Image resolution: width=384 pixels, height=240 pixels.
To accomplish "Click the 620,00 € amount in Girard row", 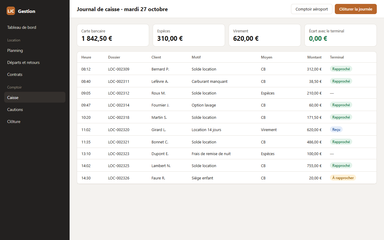I will 314,130.
